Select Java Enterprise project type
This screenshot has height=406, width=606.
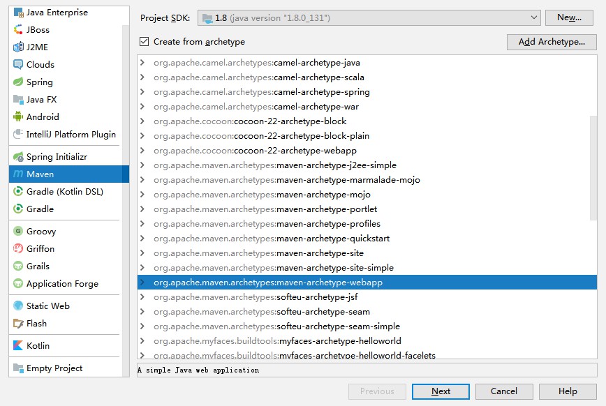click(57, 13)
